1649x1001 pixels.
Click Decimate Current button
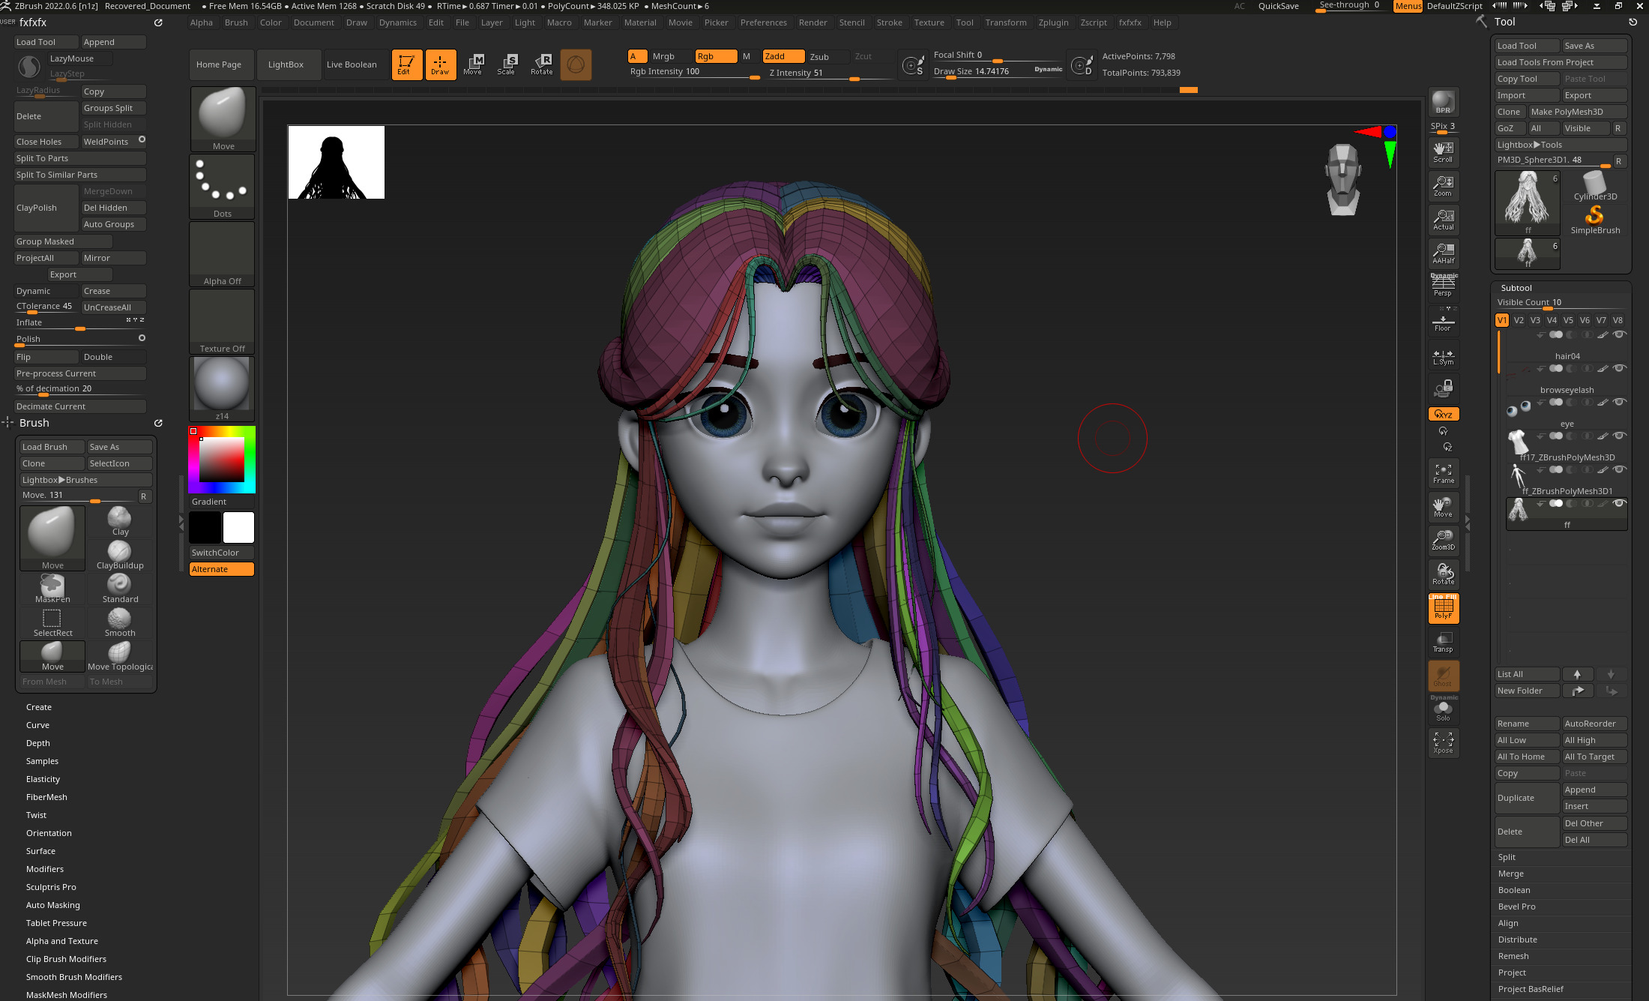[x=80, y=406]
